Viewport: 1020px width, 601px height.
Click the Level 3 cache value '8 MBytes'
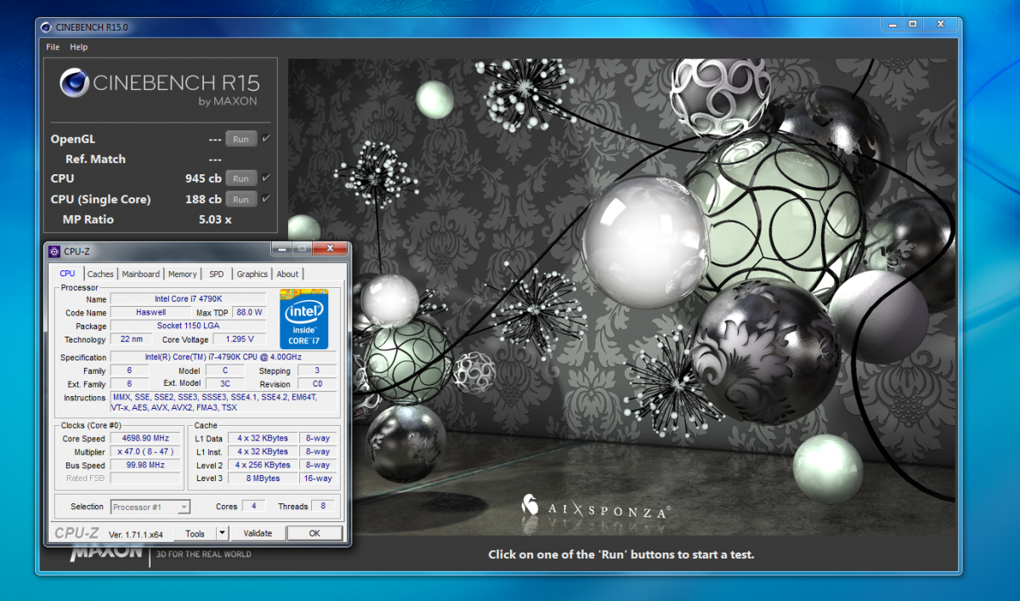263,479
